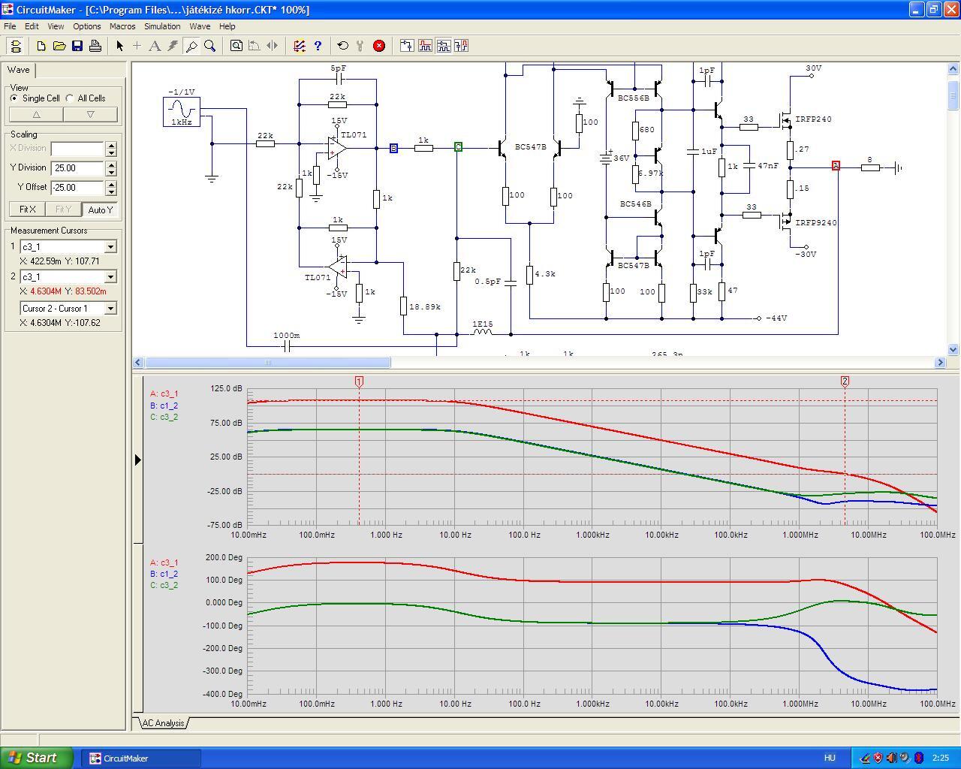Screen dimensions: 961x769
Task: Toggle the Auto Y scaling button
Action: [100, 210]
